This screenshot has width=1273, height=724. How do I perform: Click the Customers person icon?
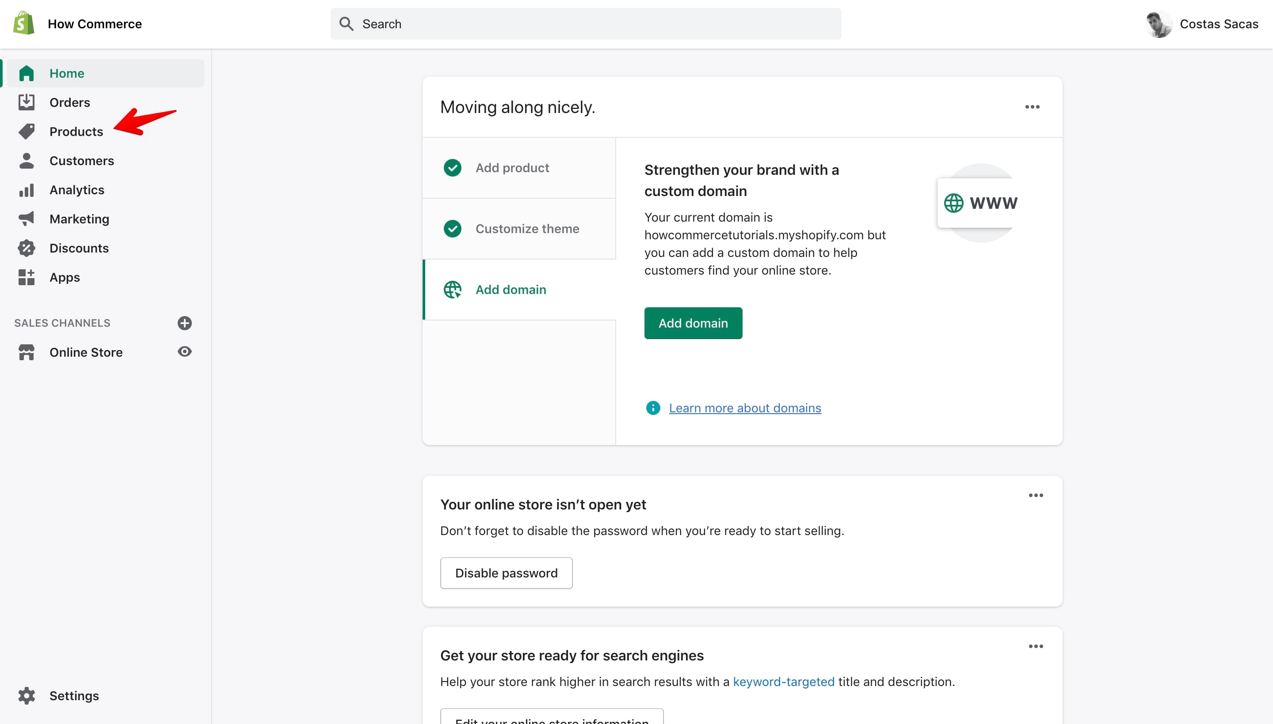pyautogui.click(x=27, y=161)
